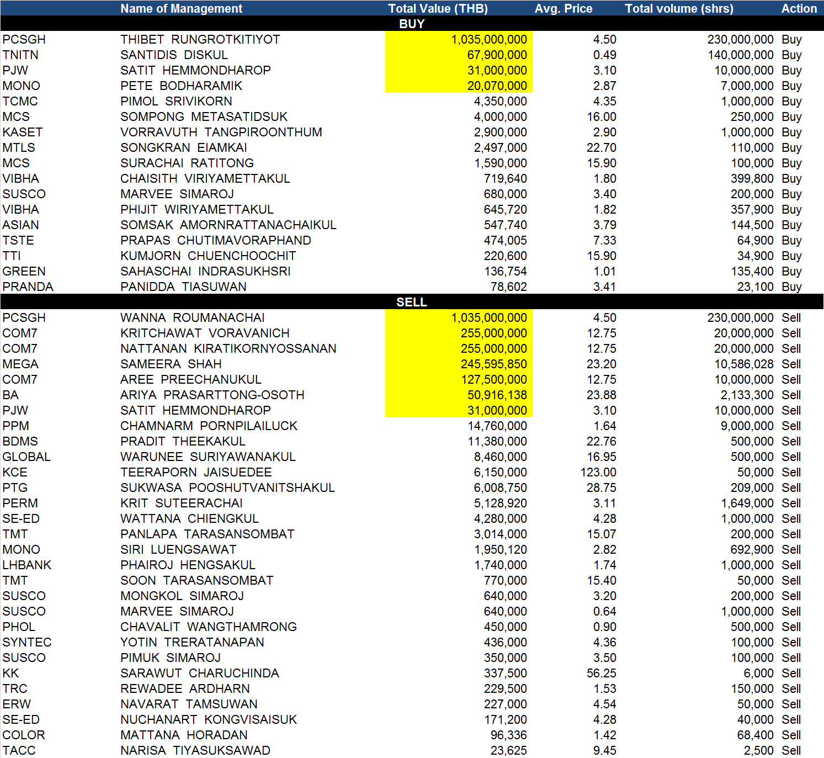Select highlighted value 67,900,000
Image resolution: width=824 pixels, height=758 pixels.
pos(497,55)
